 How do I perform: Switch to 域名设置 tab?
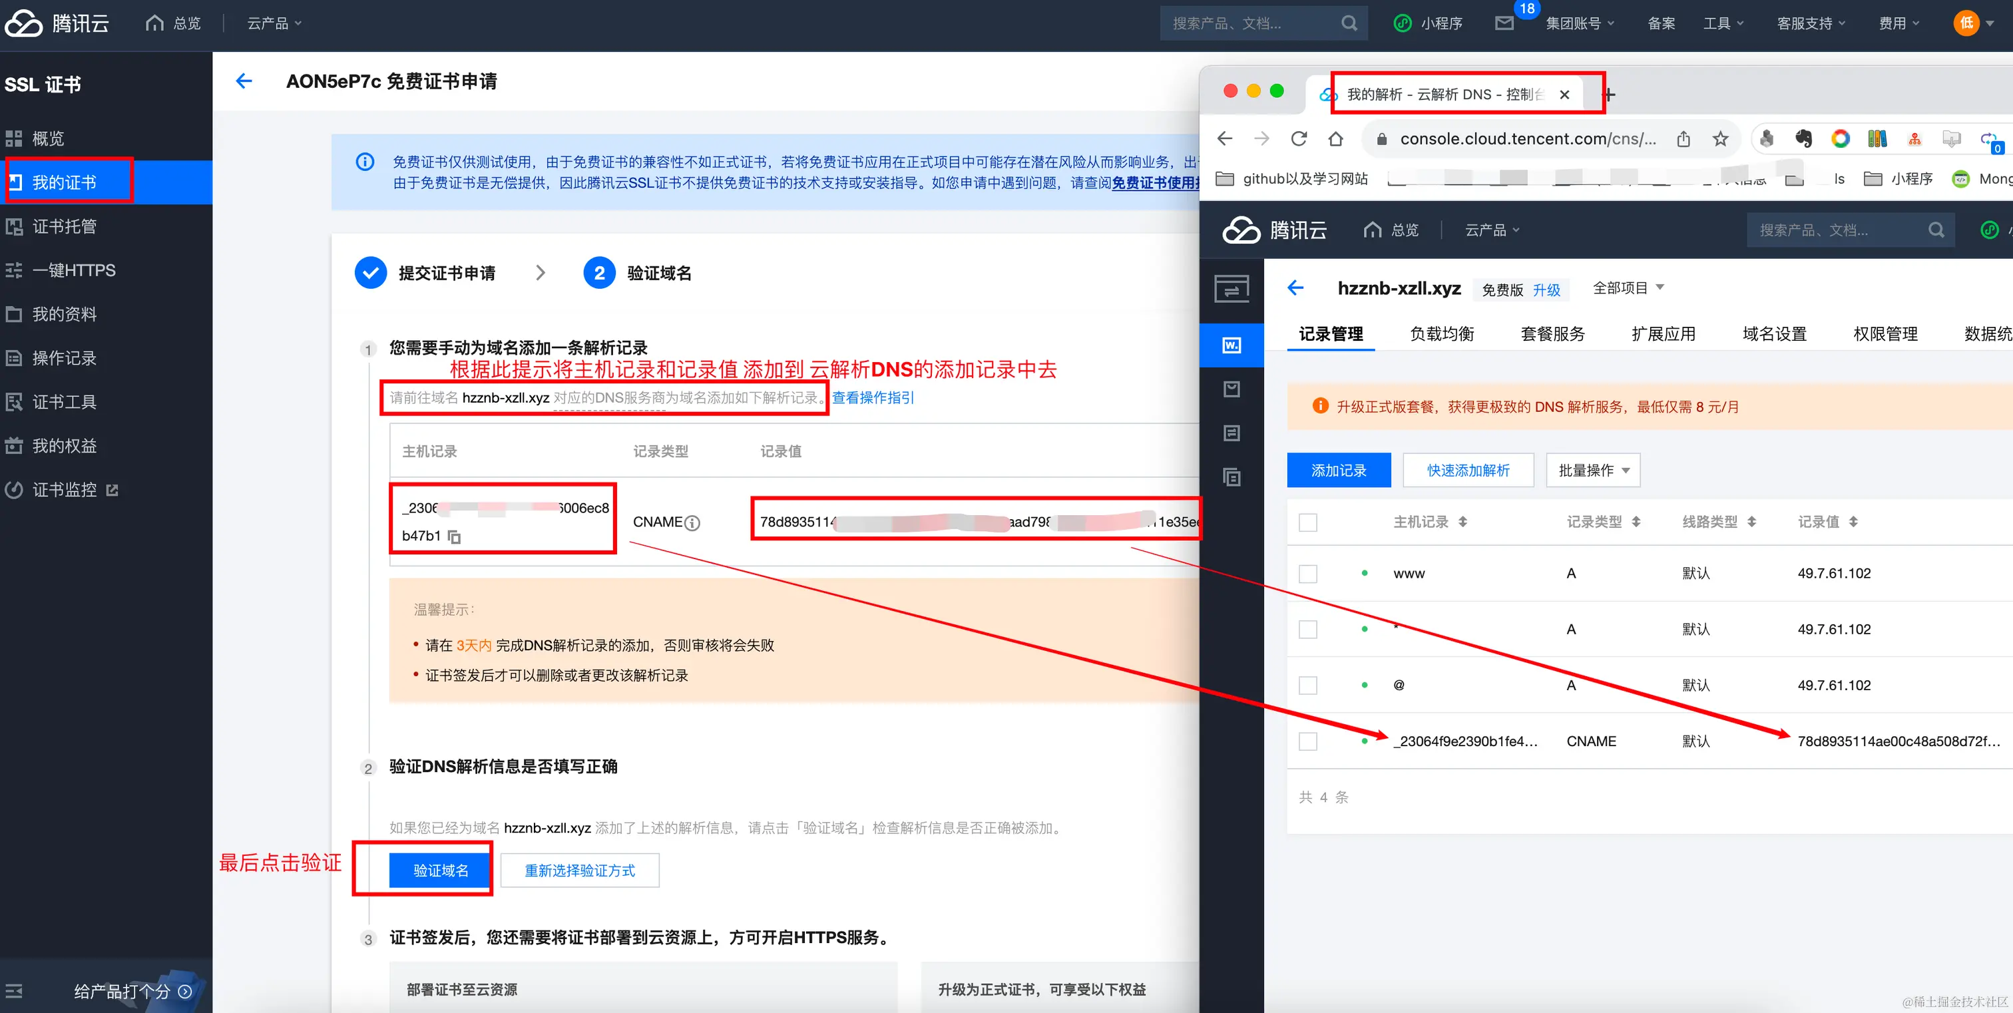pyautogui.click(x=1775, y=333)
